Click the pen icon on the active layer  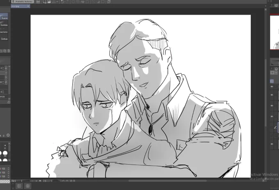(x=275, y=127)
